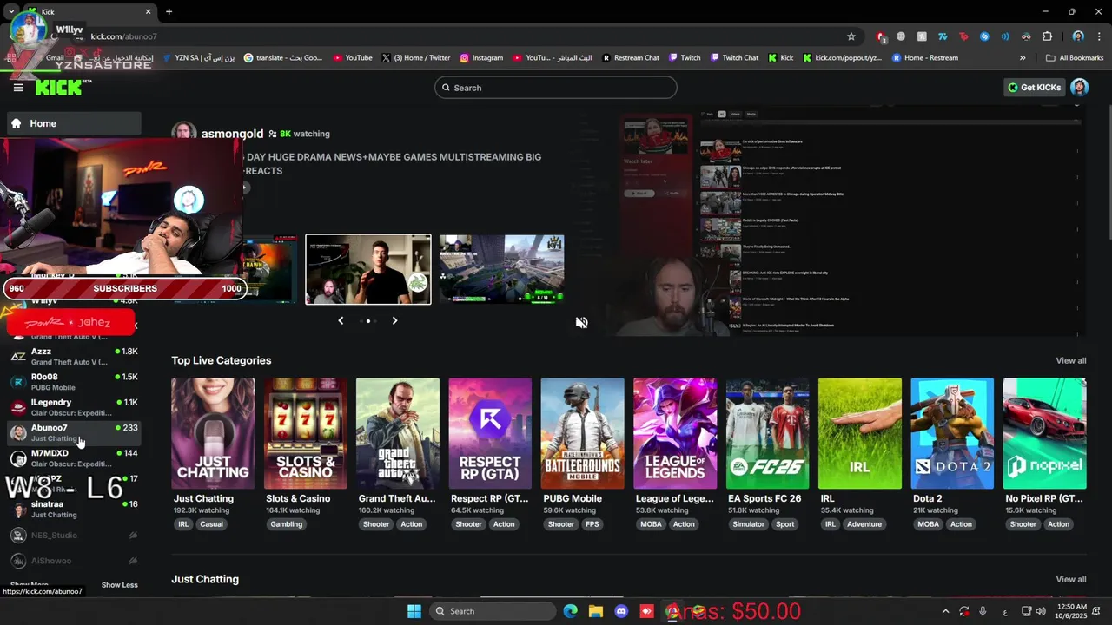
Task: View all in Just Chatting section
Action: pos(1071,579)
